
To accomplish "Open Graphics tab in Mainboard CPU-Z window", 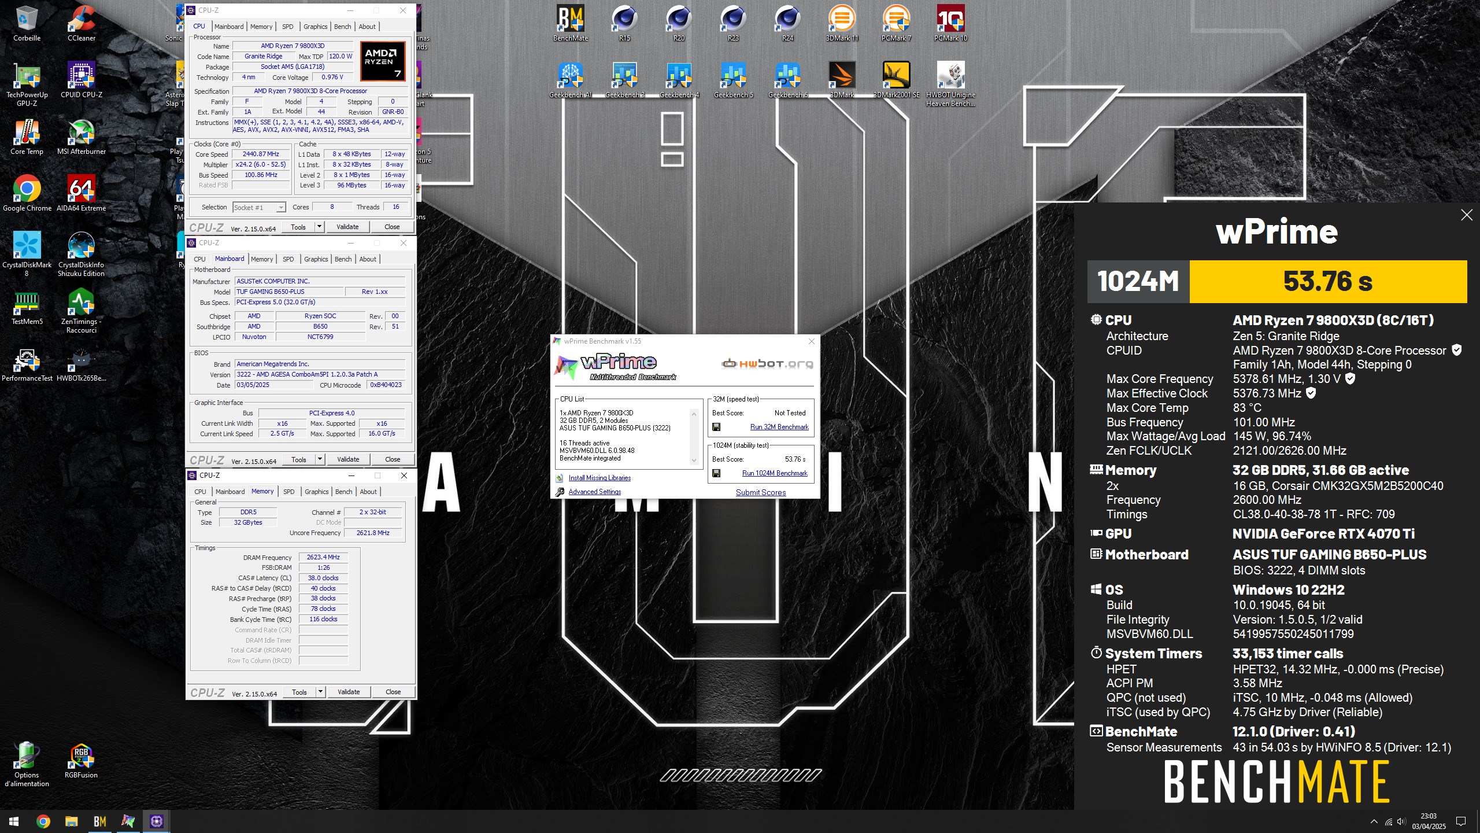I will [316, 259].
